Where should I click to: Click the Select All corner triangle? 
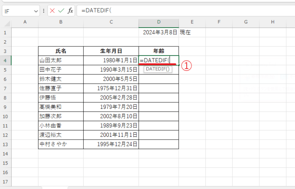coord(6,22)
